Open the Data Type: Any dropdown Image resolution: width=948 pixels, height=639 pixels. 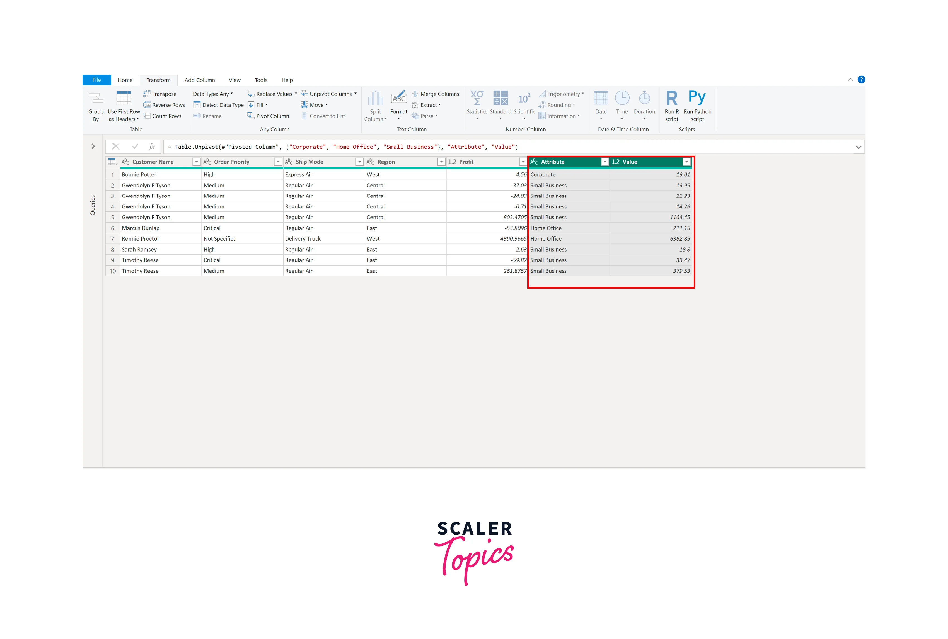pyautogui.click(x=213, y=94)
